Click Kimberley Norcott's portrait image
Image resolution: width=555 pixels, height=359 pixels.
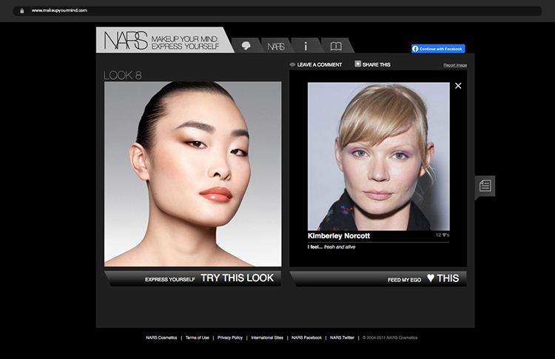(x=378, y=156)
